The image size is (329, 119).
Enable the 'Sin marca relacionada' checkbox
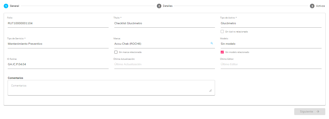(116, 52)
